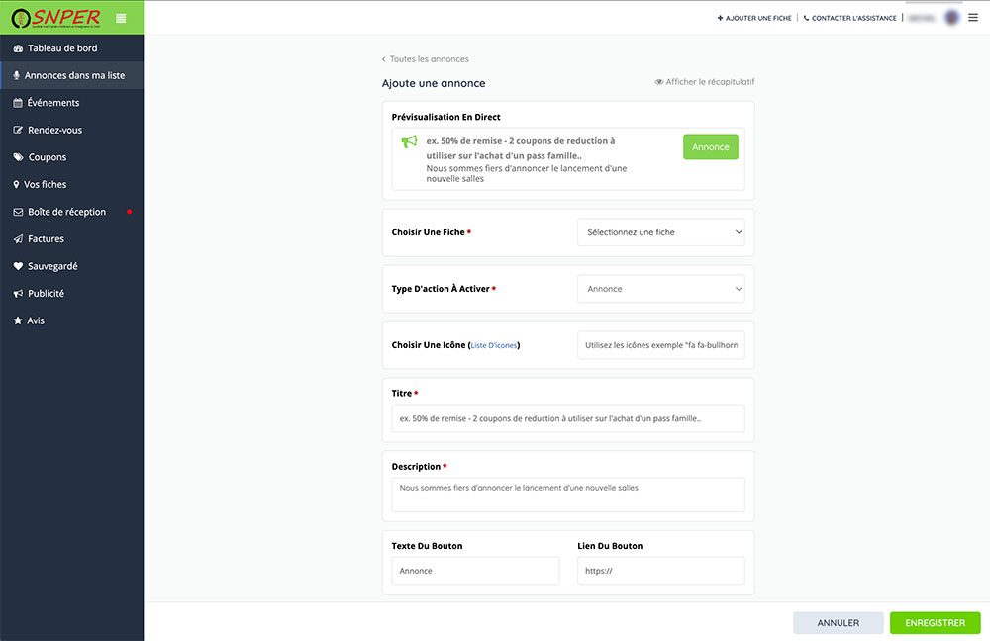Click the Annuler button
Image resolution: width=990 pixels, height=641 pixels.
coord(838,623)
